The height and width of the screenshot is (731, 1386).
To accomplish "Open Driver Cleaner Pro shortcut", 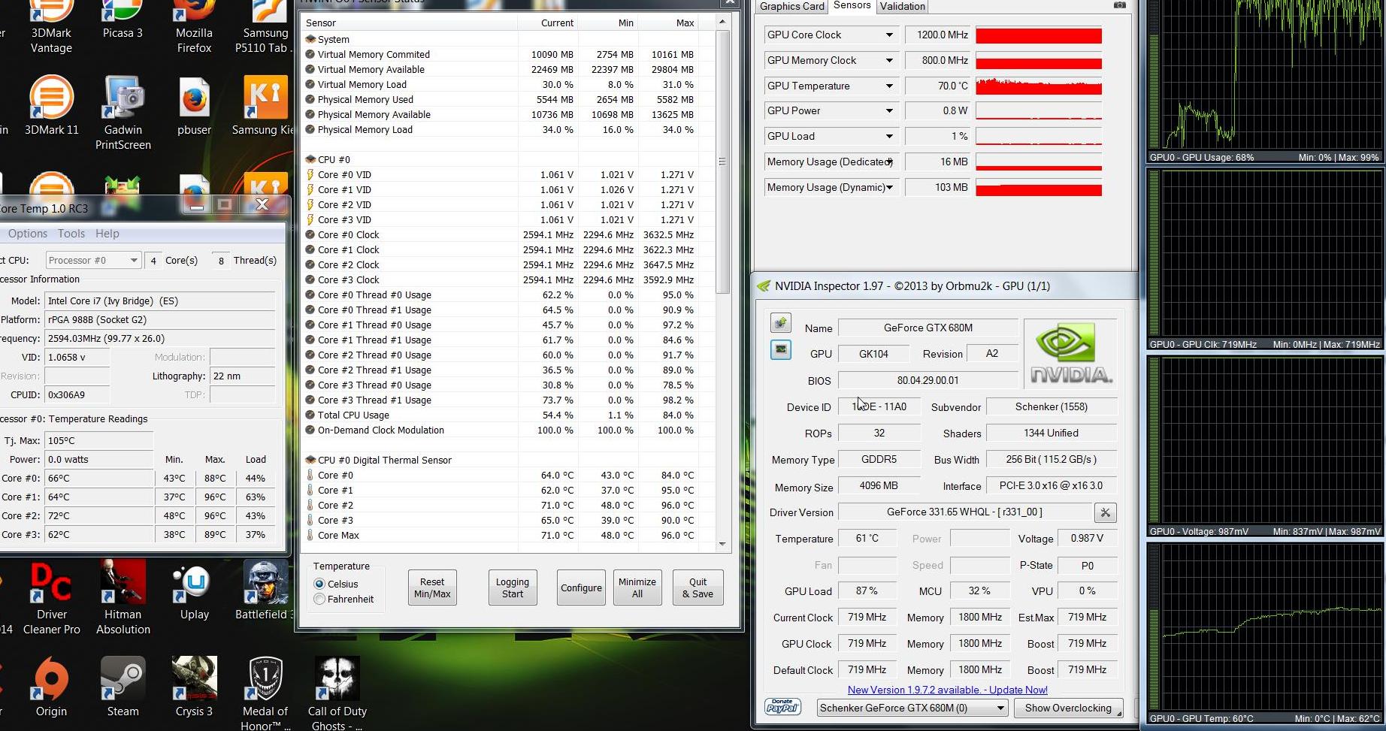I will coord(51,598).
